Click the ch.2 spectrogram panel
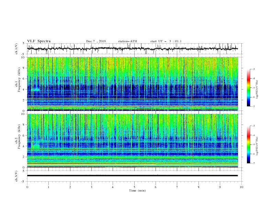272x210 pixels. 133,141
